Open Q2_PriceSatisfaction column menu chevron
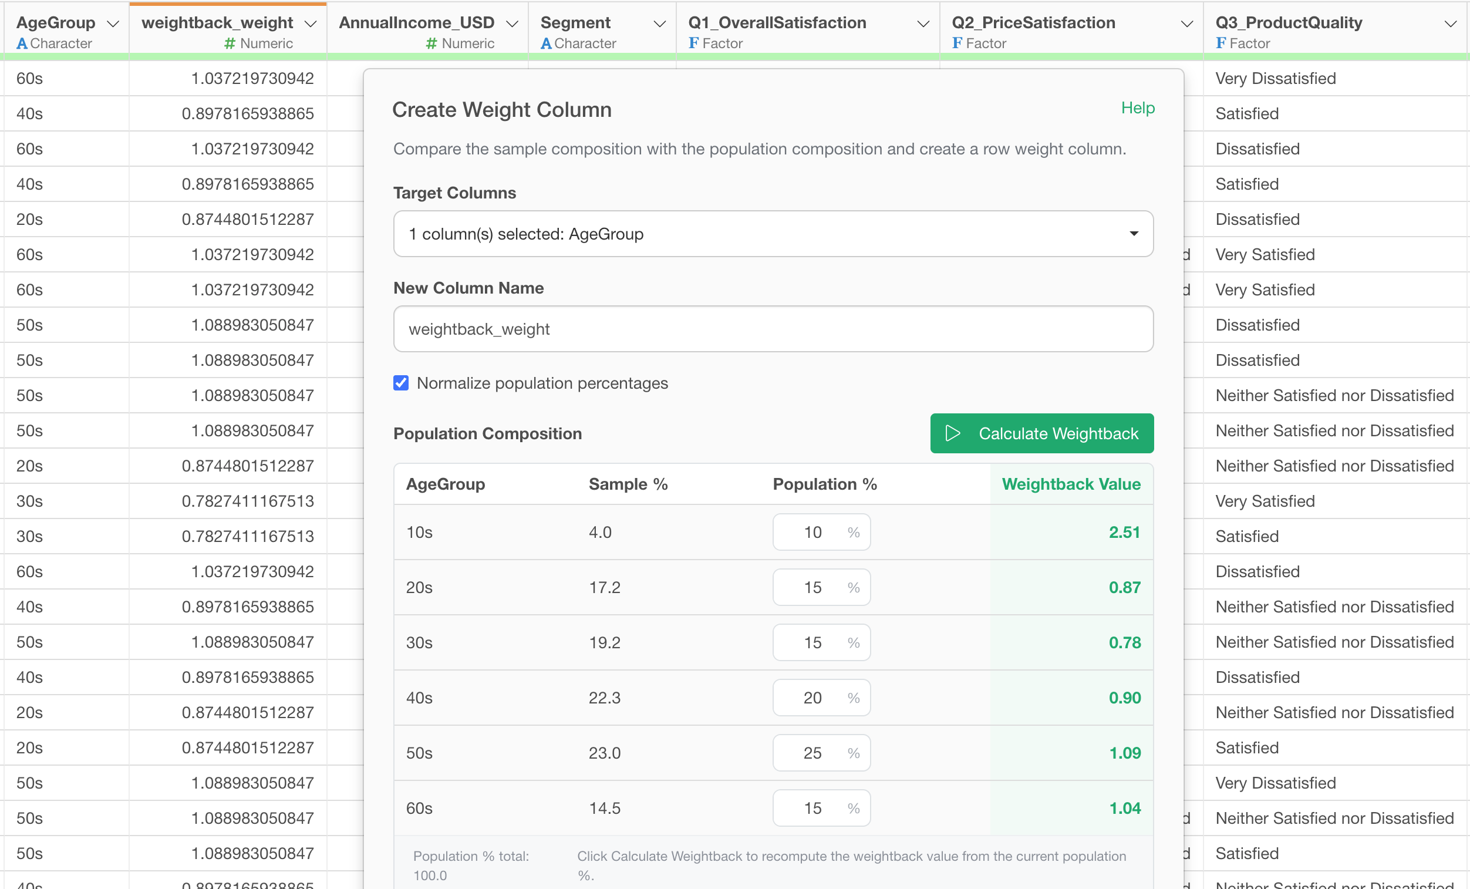1470x889 pixels. pos(1186,24)
